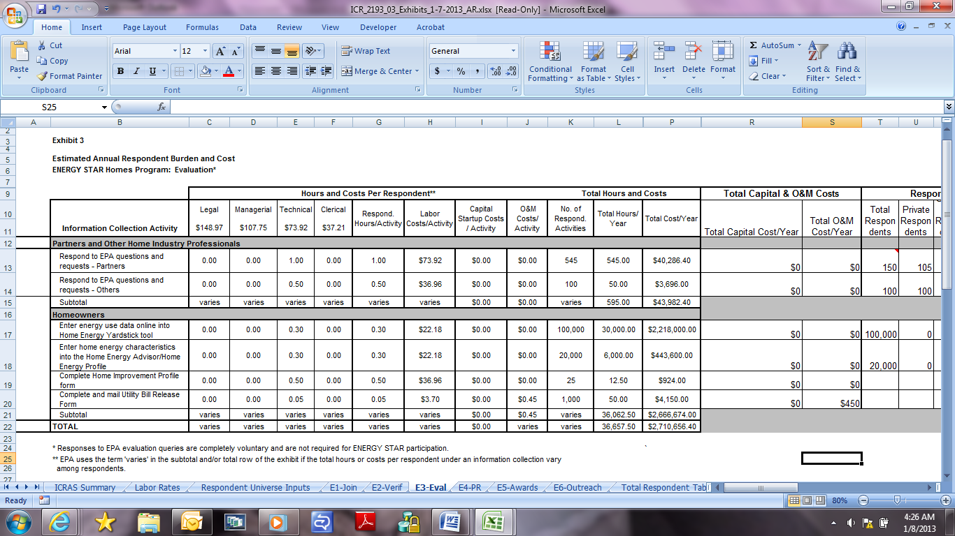Click the Percent Style button
This screenshot has width=955, height=536.
point(461,71)
